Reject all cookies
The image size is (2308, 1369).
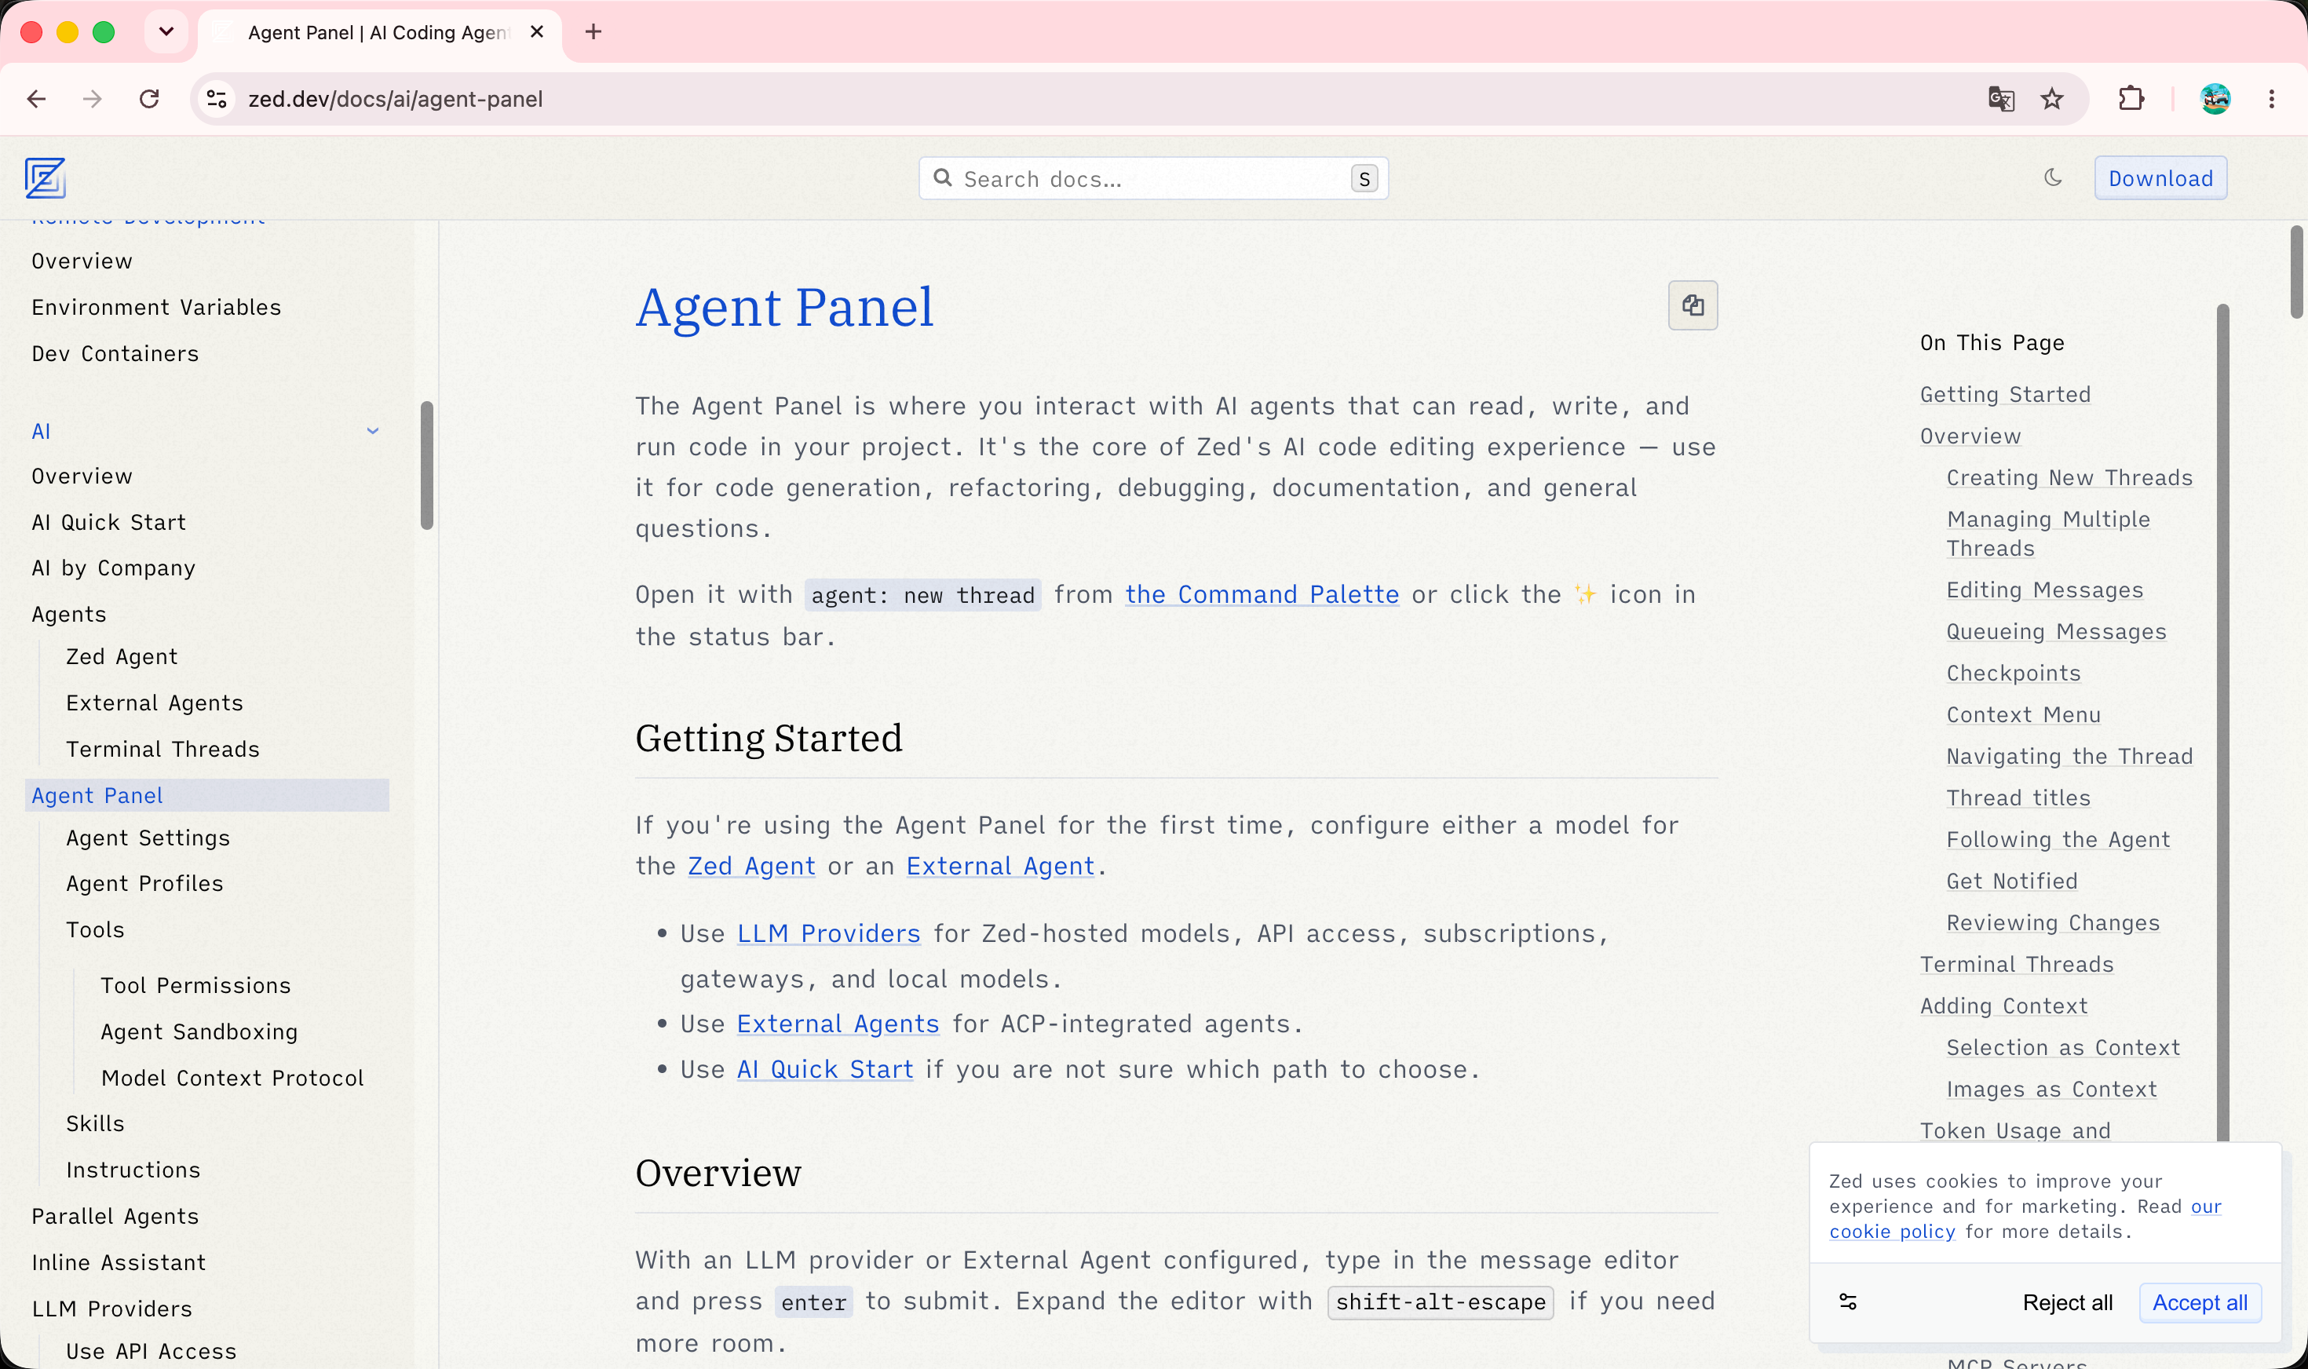tap(2066, 1301)
